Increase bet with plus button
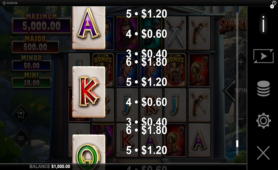278x170 pixels. point(241,62)
